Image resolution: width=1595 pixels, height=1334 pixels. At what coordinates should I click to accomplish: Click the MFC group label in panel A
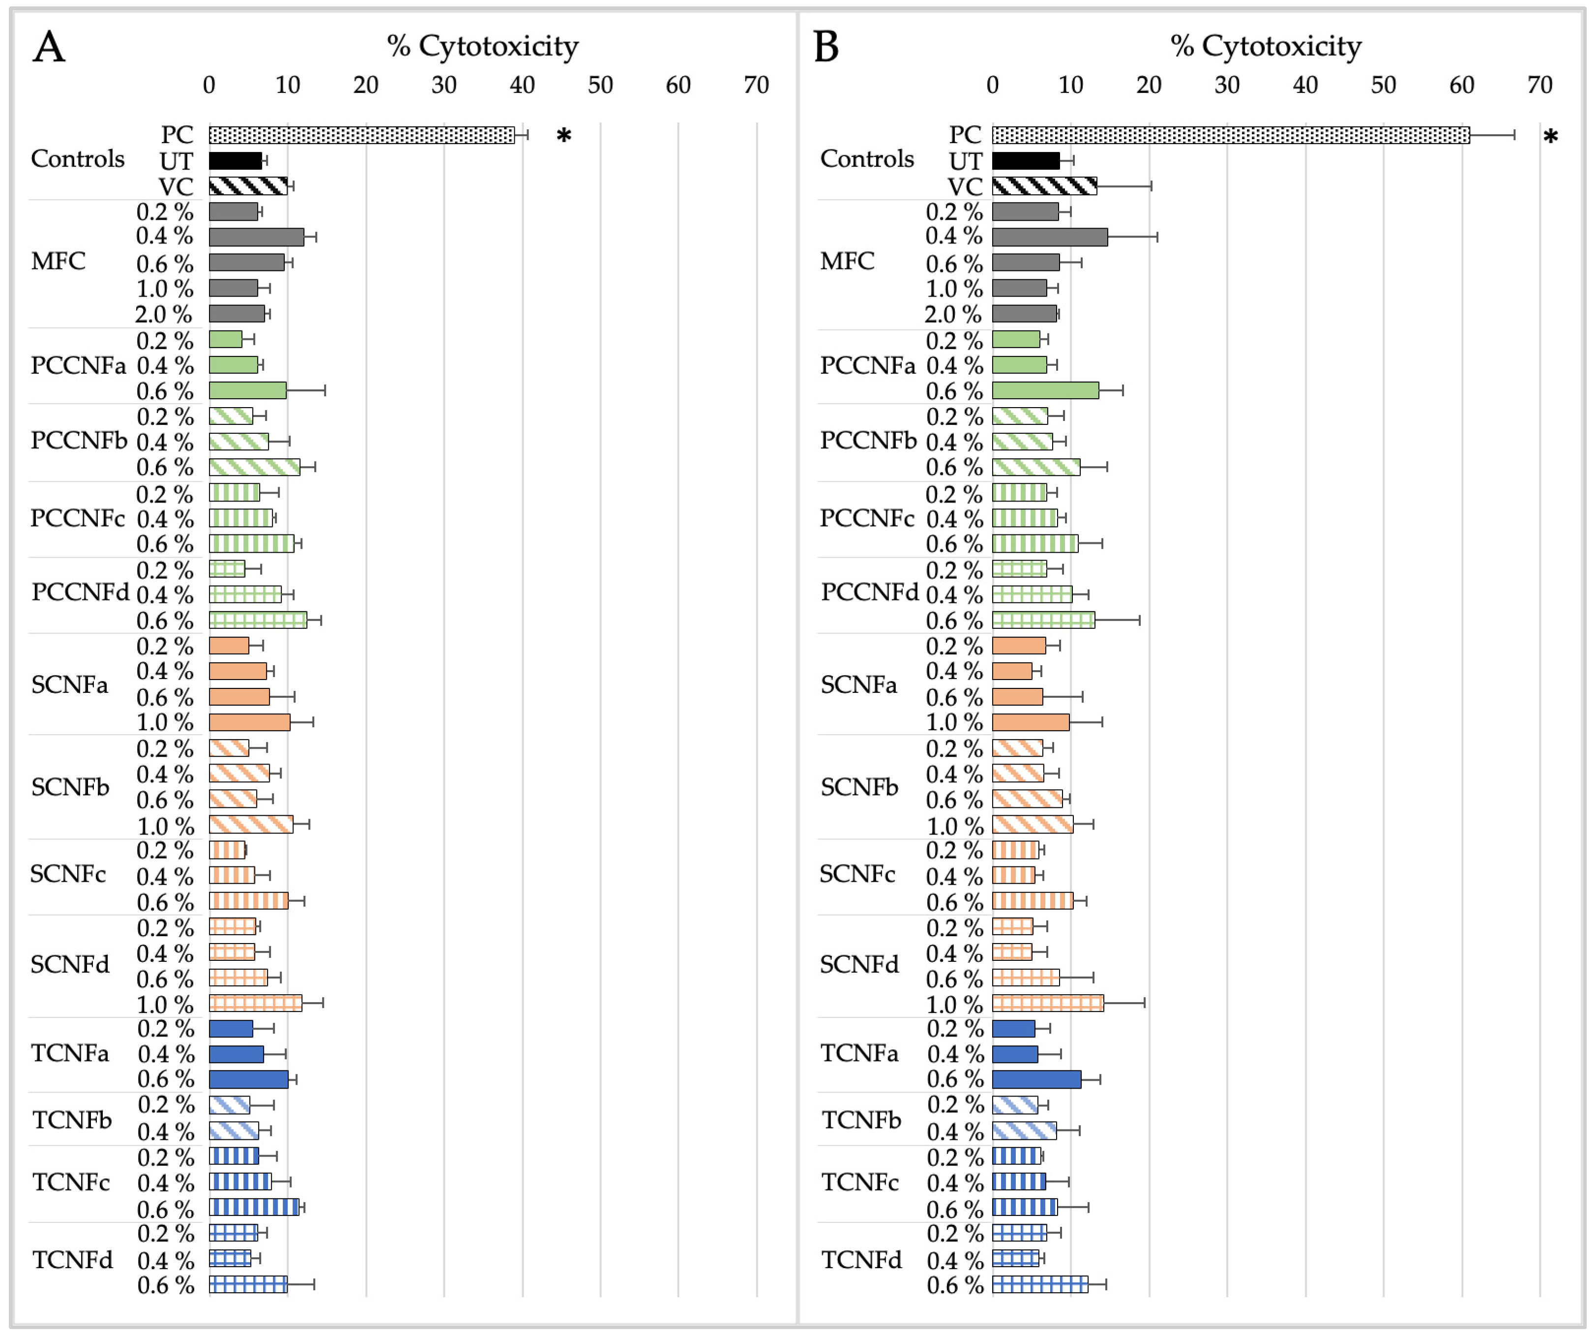[59, 261]
